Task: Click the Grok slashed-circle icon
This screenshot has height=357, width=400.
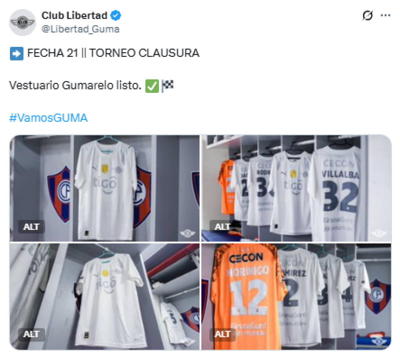Action: click(x=367, y=15)
